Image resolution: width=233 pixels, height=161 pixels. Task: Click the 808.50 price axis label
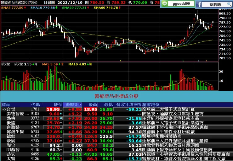(225, 13)
